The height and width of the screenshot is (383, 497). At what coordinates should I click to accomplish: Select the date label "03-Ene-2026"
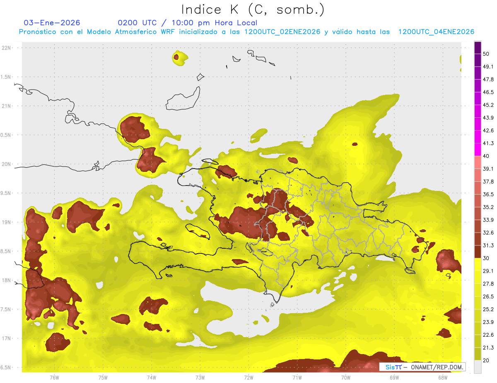52,23
